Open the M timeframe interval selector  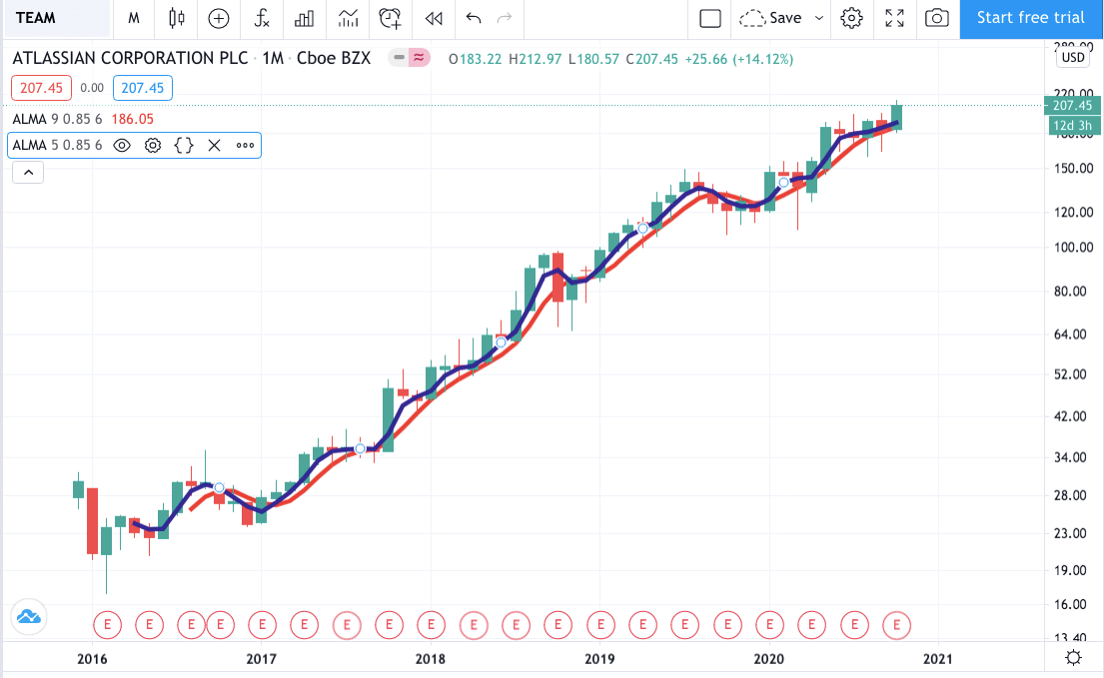point(133,18)
